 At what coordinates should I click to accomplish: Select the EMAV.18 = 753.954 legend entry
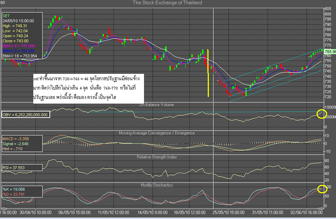click(20, 56)
